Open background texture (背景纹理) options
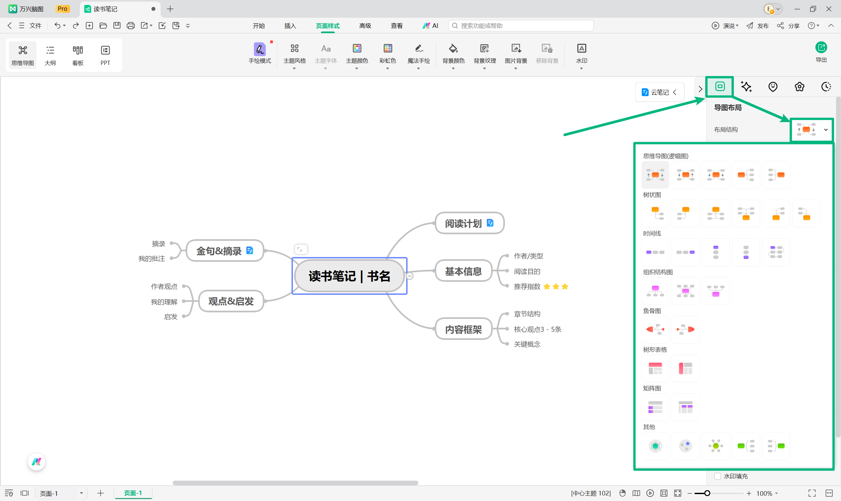 click(x=484, y=56)
